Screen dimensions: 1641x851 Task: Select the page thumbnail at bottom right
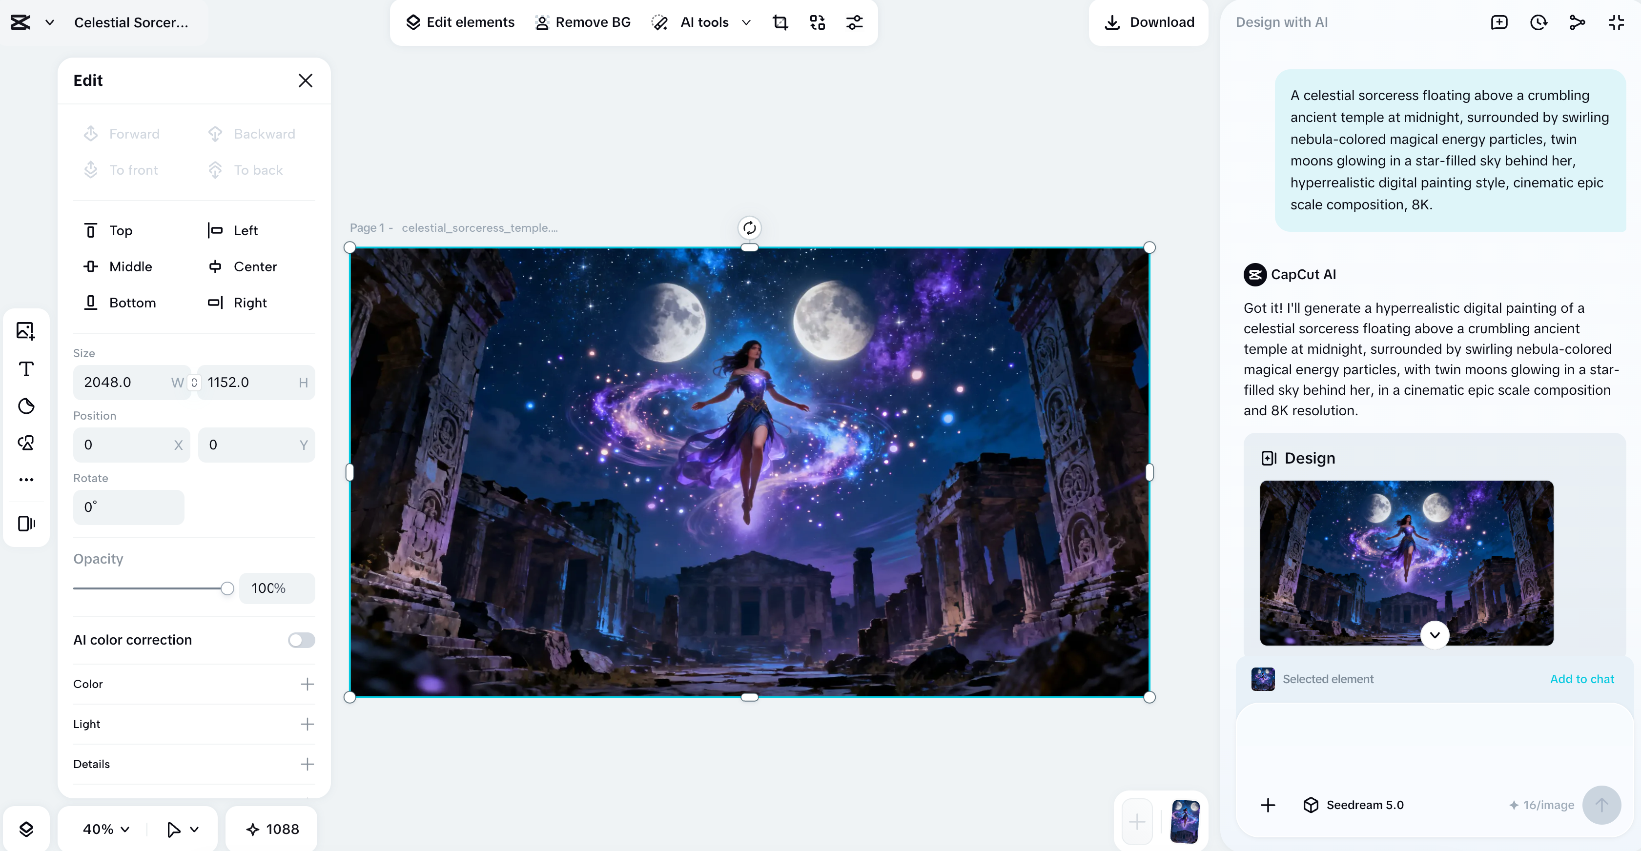coord(1186,821)
